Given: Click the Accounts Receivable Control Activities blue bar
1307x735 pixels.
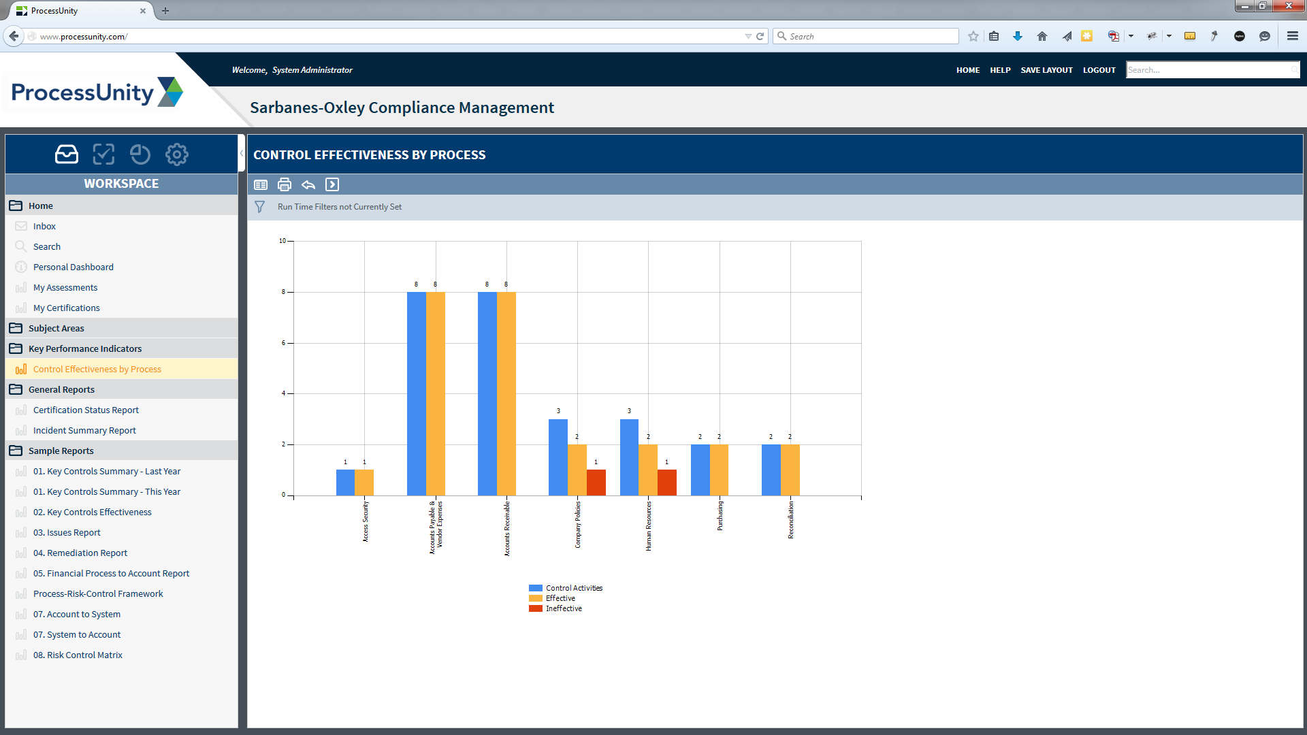Looking at the screenshot, I should tap(487, 394).
